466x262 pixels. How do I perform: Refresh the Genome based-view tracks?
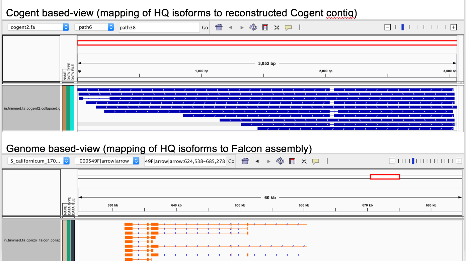tap(280, 161)
